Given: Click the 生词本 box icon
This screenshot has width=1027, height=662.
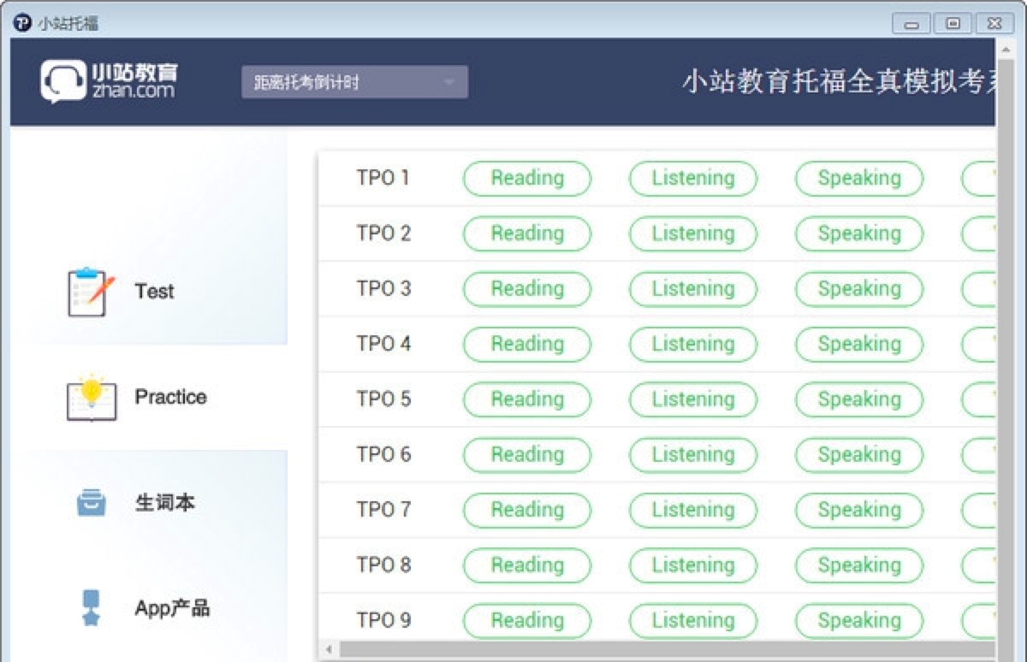Looking at the screenshot, I should (x=91, y=503).
